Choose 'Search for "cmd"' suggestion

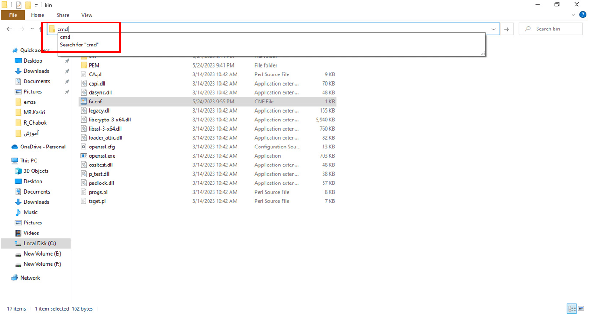click(x=79, y=45)
